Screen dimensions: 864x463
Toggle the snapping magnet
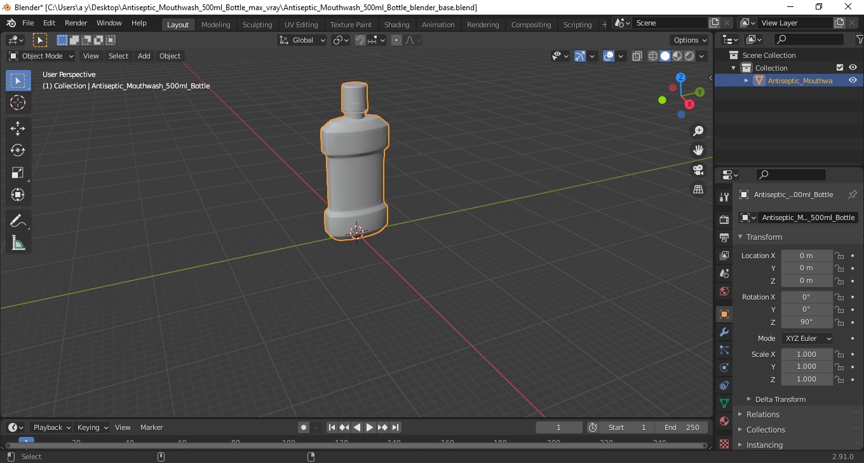click(x=360, y=40)
